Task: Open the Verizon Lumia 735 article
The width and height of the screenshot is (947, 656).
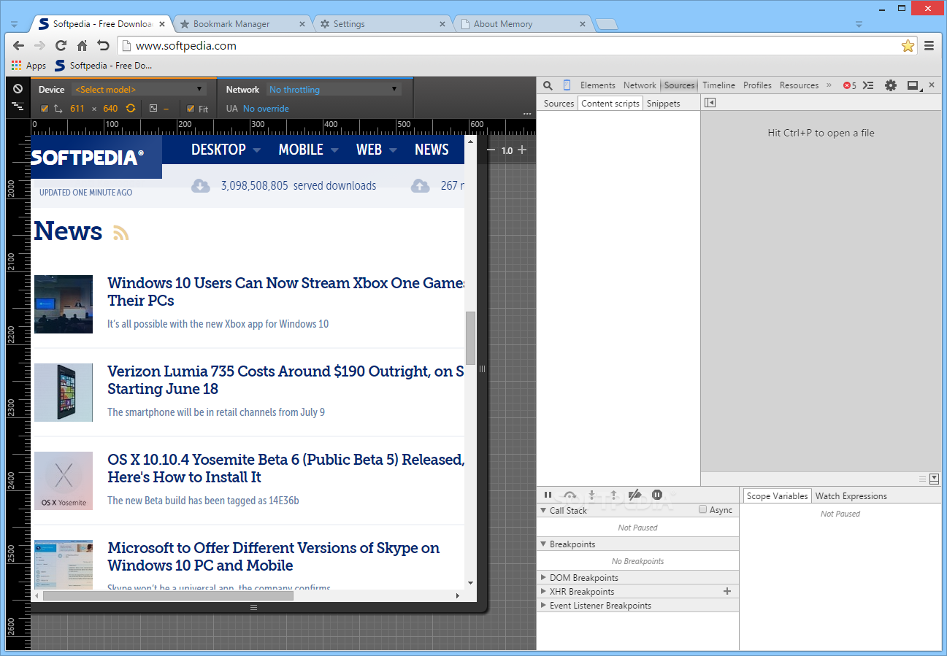Action: [x=285, y=379]
